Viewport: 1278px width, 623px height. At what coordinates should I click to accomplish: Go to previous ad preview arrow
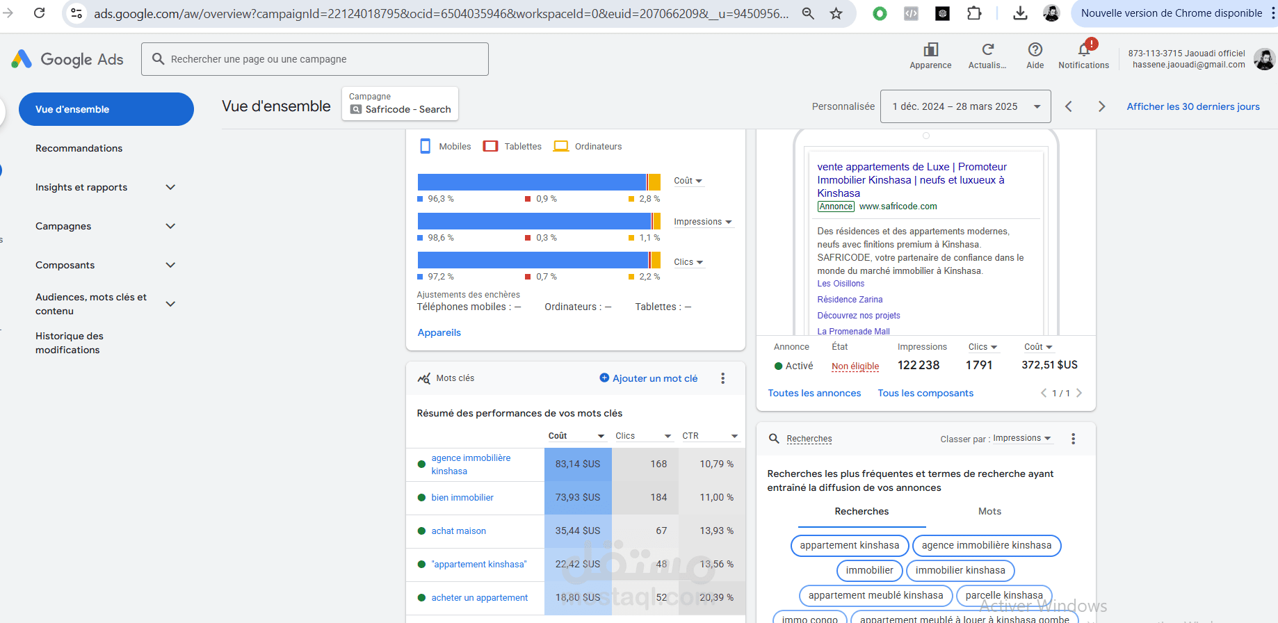(1044, 393)
